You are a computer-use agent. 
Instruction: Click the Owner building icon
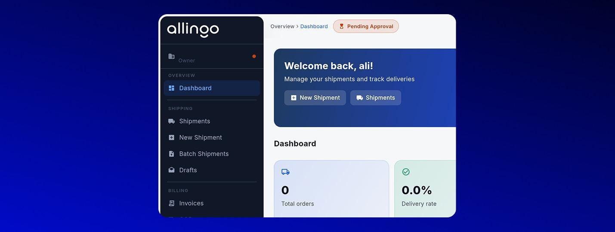pyautogui.click(x=171, y=56)
